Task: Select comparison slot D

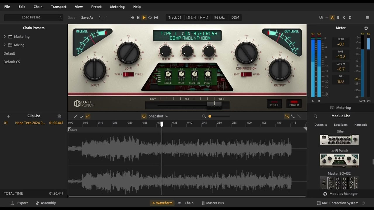Action: (350, 17)
